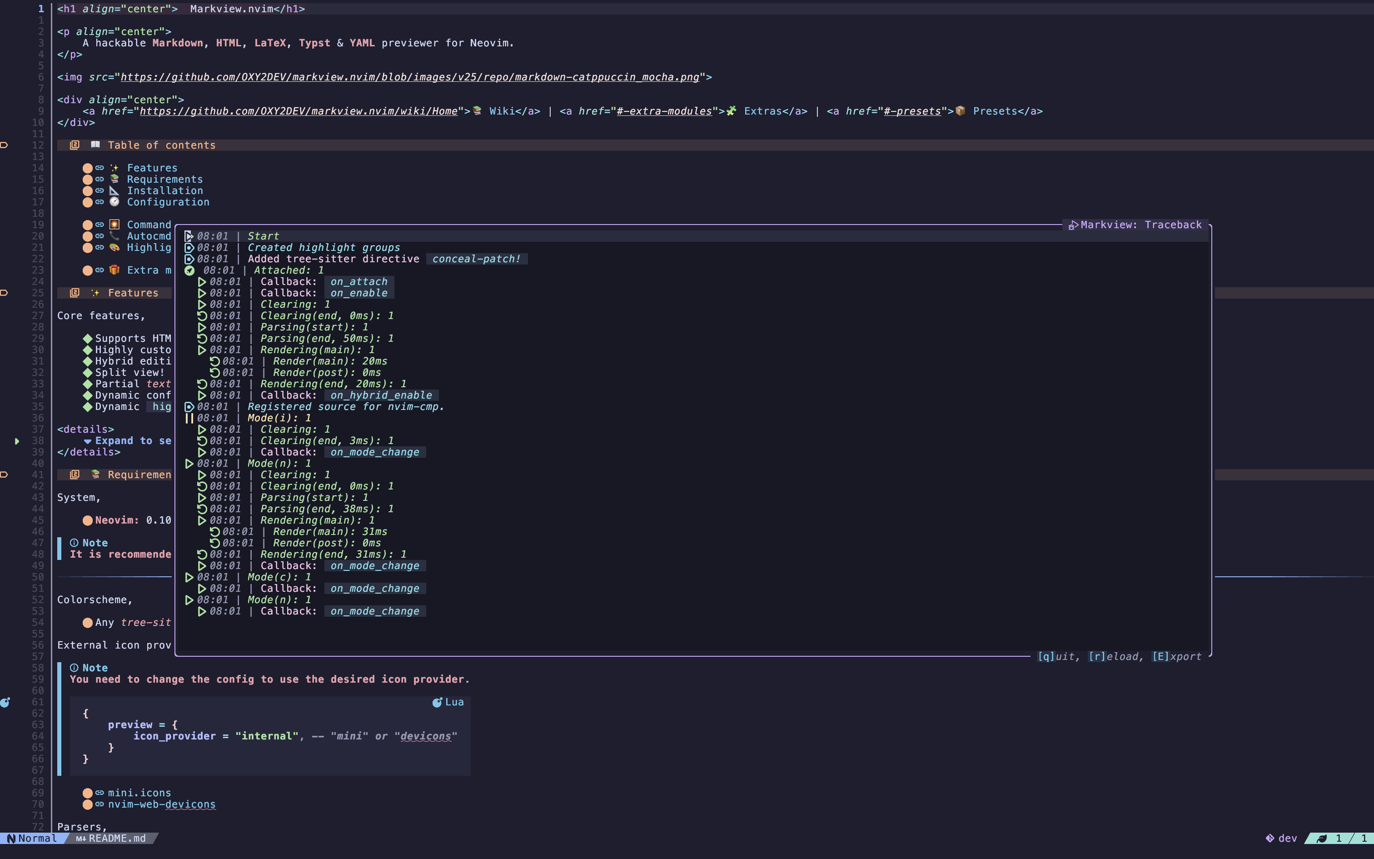This screenshot has height=859, width=1374.
Task: Click the book icon in Table of contents heading
Action: [95, 145]
